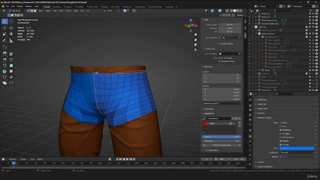Click the zoom magnifier in viewport
The image size is (320, 180).
tap(195, 34)
